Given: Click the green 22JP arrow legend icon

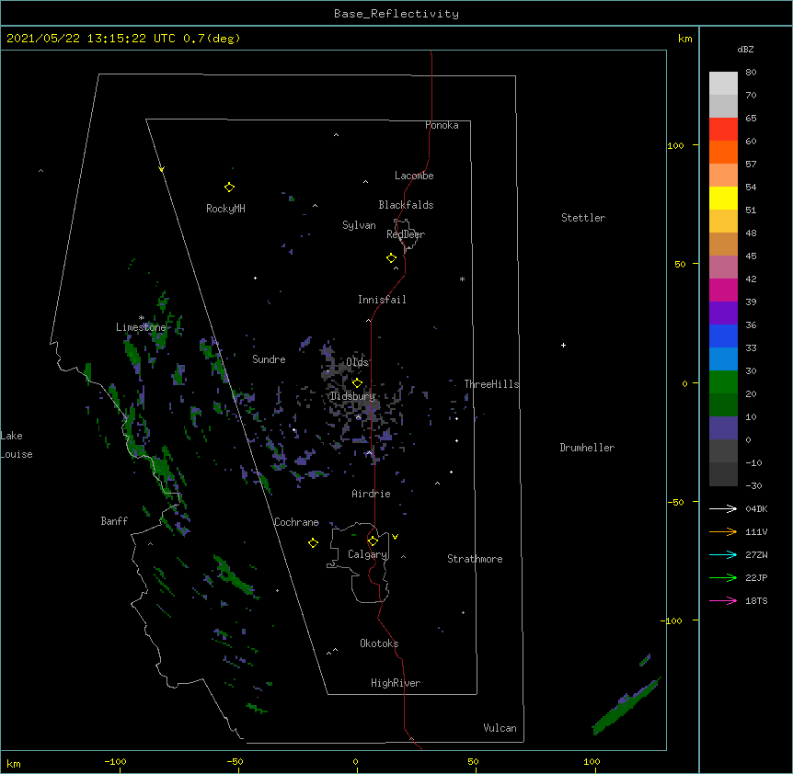Looking at the screenshot, I should (723, 577).
